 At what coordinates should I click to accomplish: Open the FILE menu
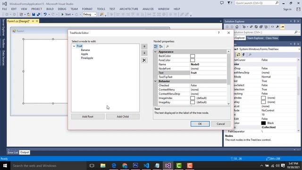(4, 9)
